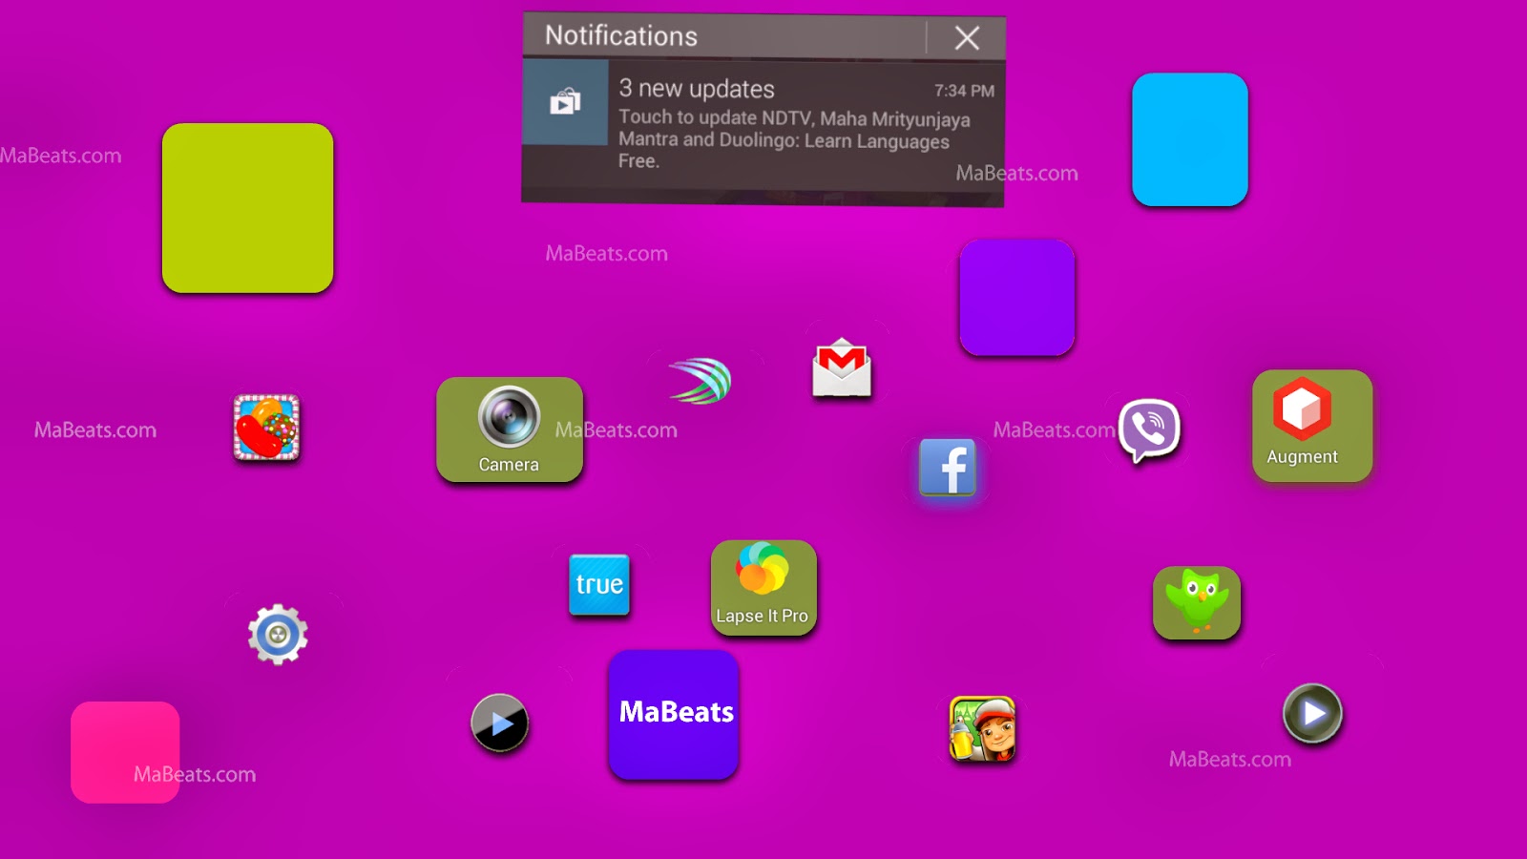Select the sky blue square tile

click(1190, 139)
